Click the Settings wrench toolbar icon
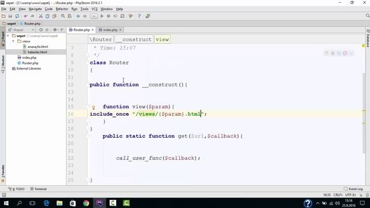370x208 pixels. coord(131,16)
